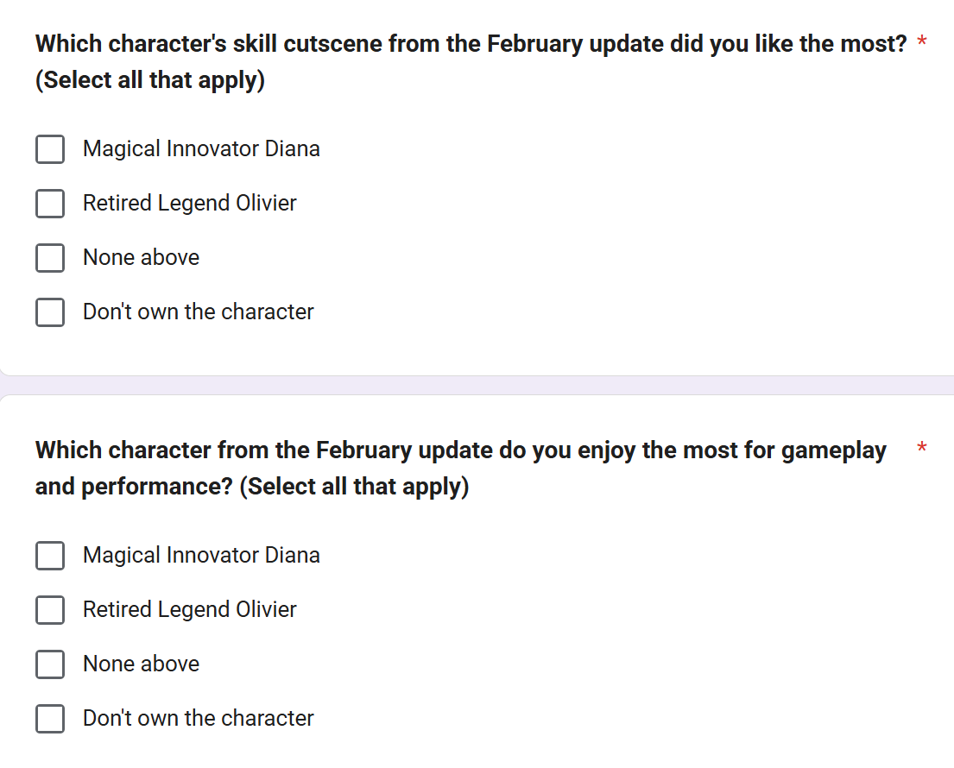Tick Don't own the character box for gameplay

50,719
